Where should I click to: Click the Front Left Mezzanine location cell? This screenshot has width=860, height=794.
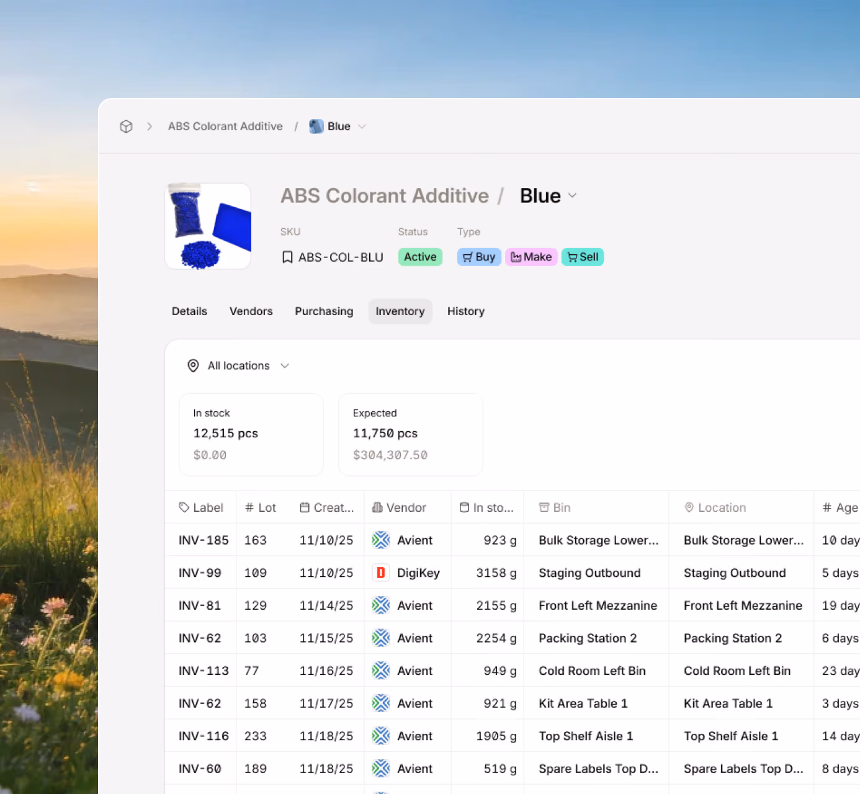tap(743, 605)
